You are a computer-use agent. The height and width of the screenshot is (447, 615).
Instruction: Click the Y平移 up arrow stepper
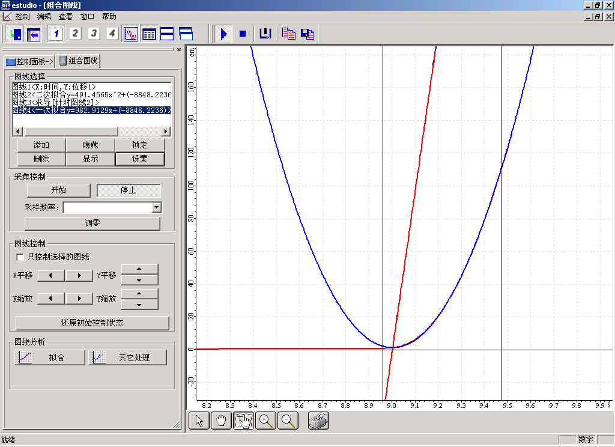(x=139, y=270)
